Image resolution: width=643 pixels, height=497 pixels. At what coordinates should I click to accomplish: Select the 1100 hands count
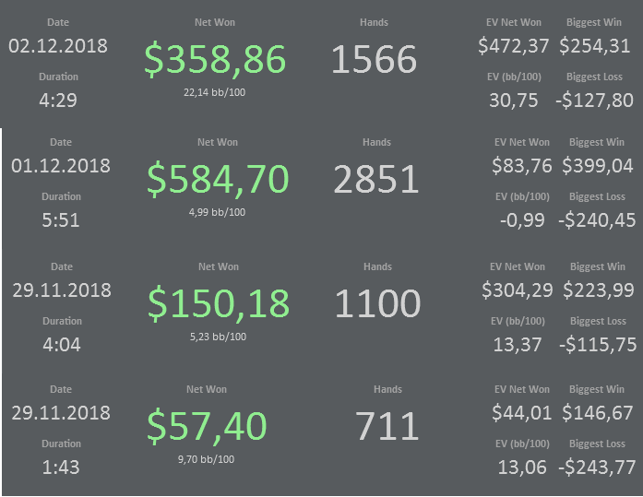(x=377, y=304)
